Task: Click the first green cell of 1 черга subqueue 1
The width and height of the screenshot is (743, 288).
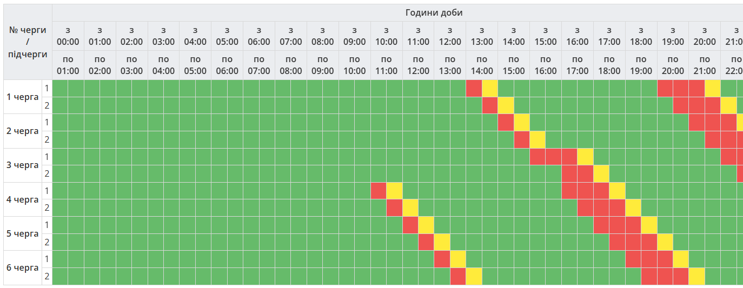Action: [60, 88]
